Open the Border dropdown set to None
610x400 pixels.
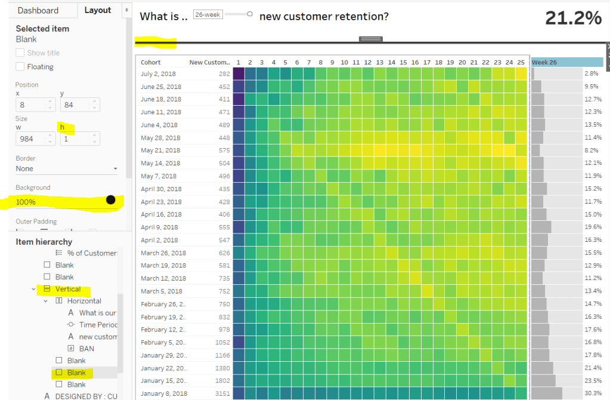point(66,169)
